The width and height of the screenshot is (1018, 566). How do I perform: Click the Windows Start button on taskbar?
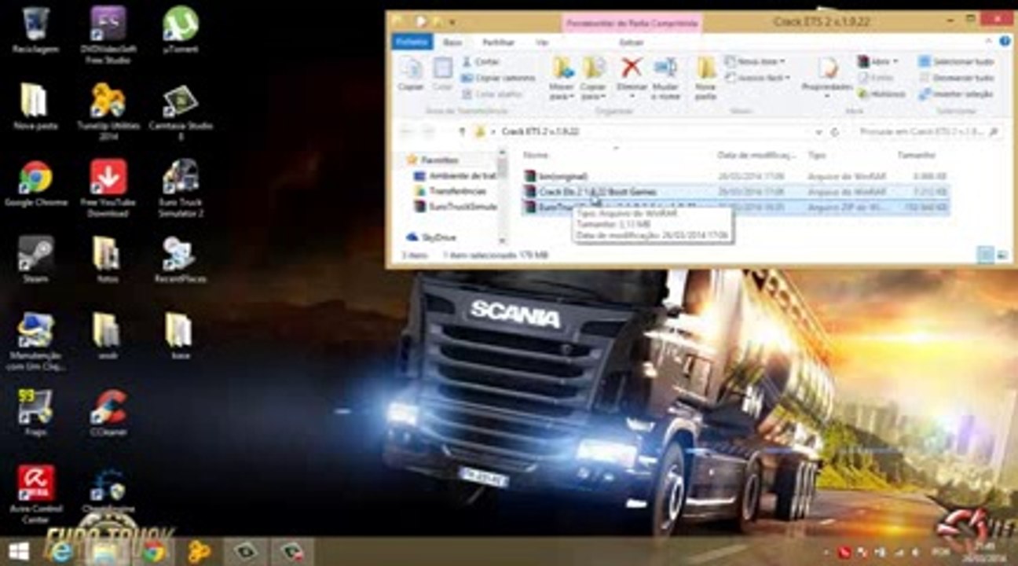click(19, 551)
